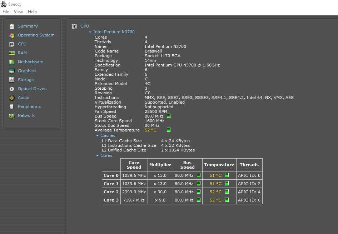The image size is (338, 234).
Task: Click the Optical Drives disc icon
Action: click(12, 89)
